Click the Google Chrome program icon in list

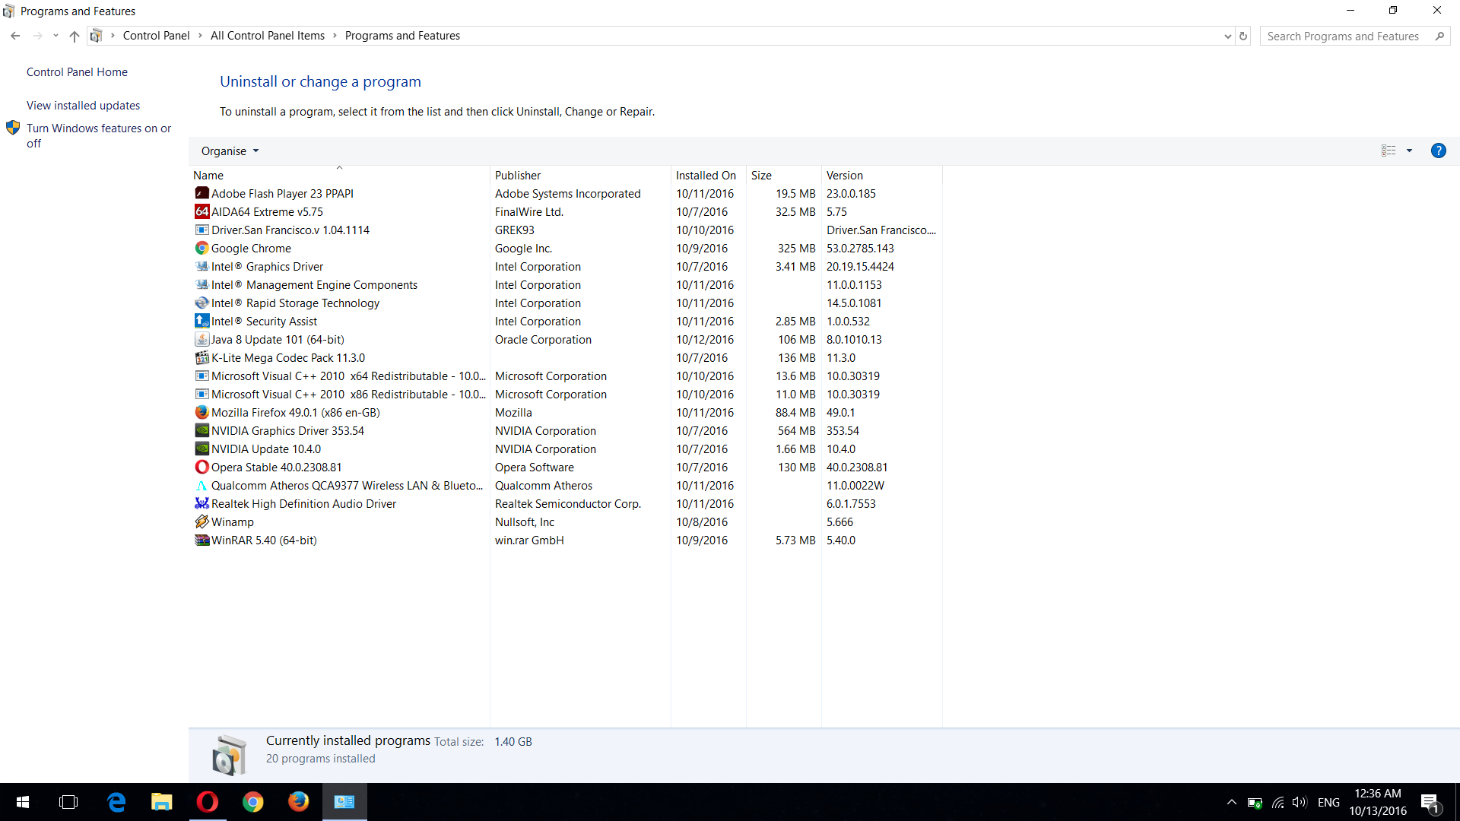click(x=202, y=248)
